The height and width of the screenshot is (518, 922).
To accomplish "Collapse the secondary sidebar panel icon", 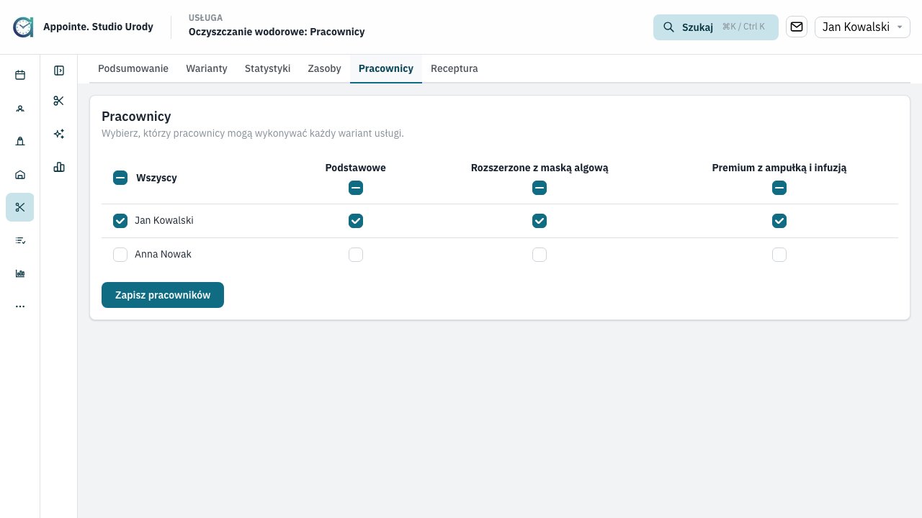I will pos(59,71).
